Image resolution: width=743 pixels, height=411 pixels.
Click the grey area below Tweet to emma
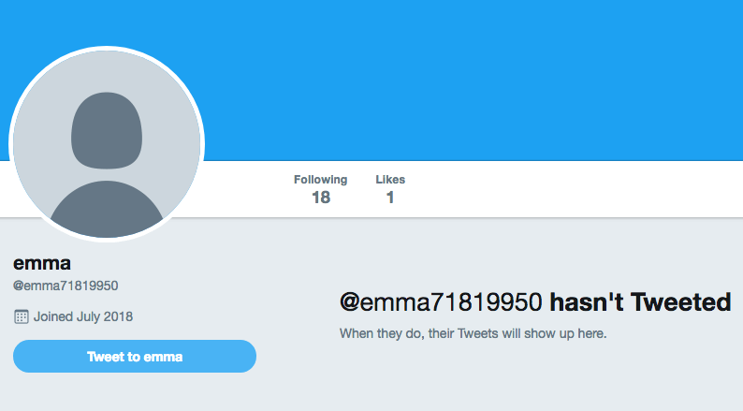(x=135, y=392)
